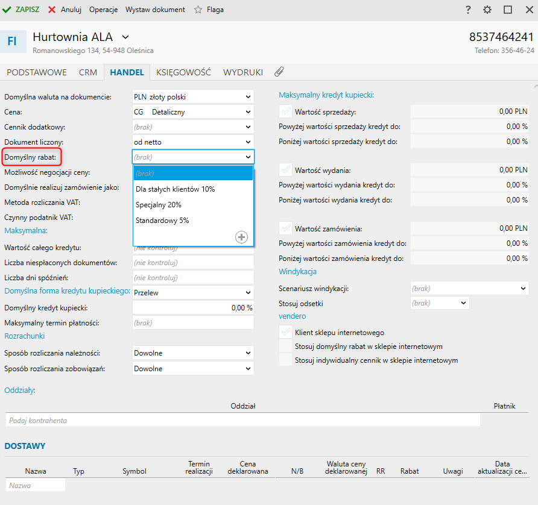The width and height of the screenshot is (538, 505).
Task: Open the Operacje menu
Action: point(103,10)
